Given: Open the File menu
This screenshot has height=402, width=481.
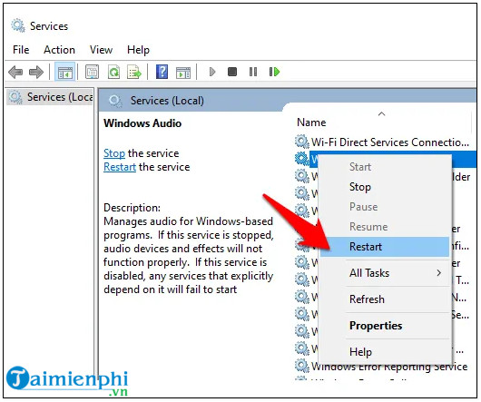Looking at the screenshot, I should [x=21, y=50].
